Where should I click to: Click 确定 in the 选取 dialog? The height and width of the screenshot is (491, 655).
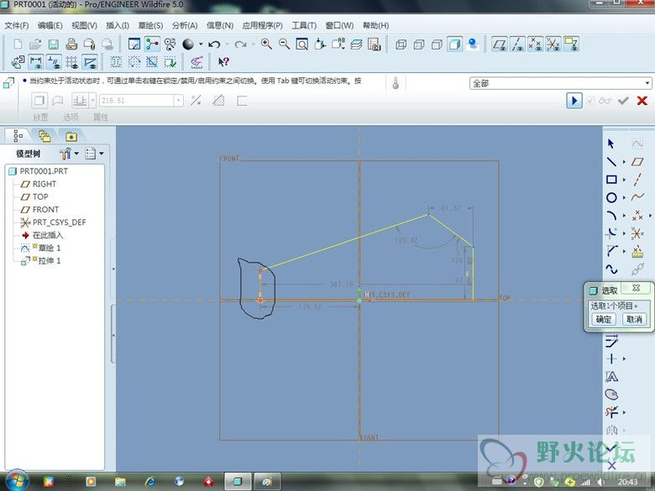point(604,320)
